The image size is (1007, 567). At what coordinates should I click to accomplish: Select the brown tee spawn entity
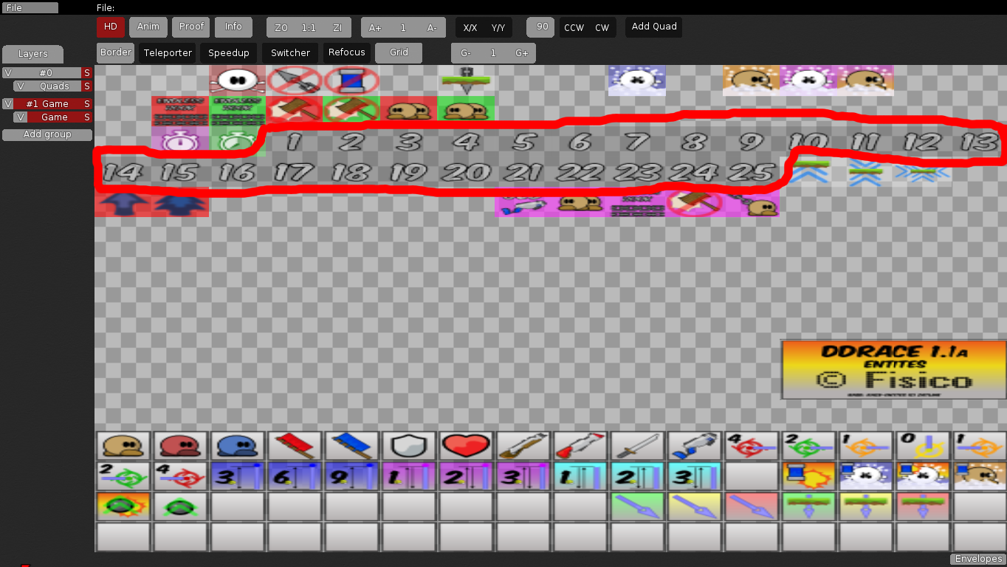click(123, 446)
